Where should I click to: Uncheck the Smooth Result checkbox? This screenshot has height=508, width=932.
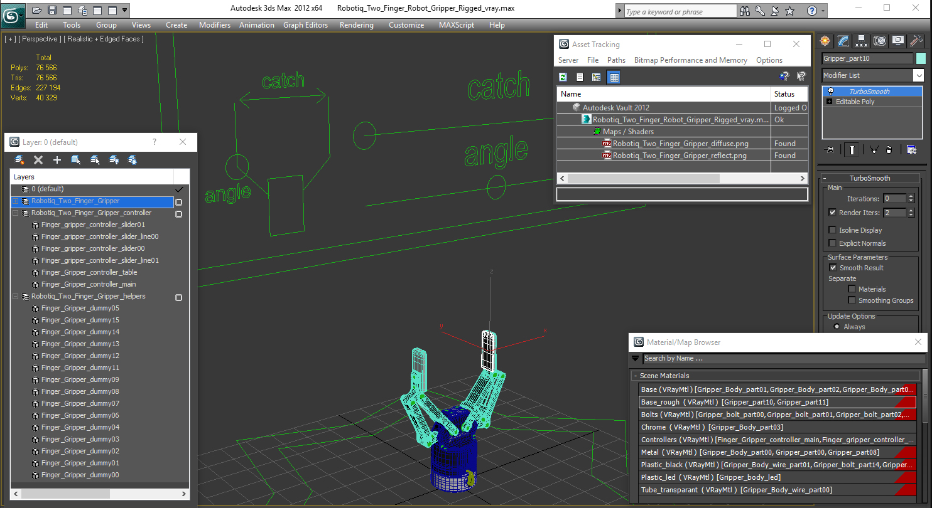(833, 268)
